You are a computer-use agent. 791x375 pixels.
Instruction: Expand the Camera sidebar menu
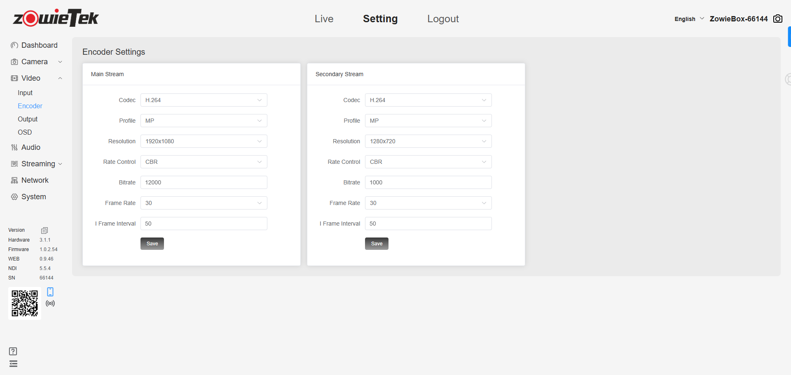(x=36, y=62)
